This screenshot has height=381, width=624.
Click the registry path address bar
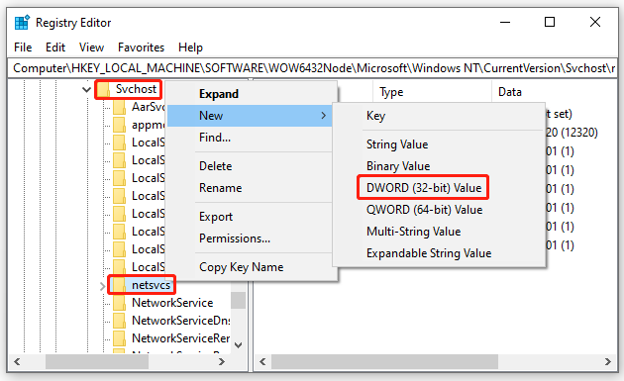[x=313, y=68]
